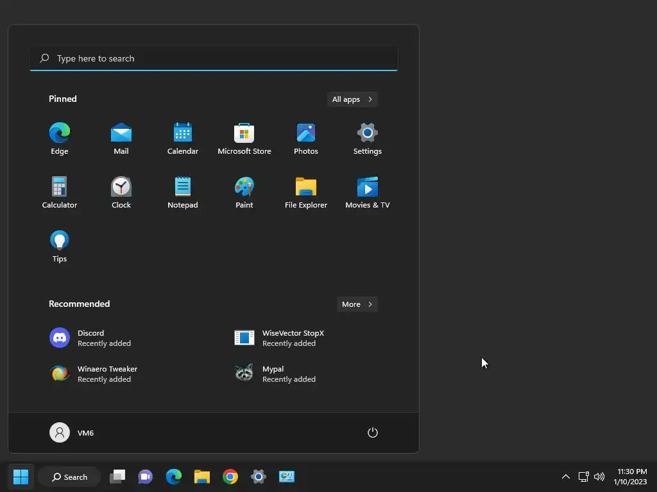
Task: Click the power button icon
Action: [x=373, y=432]
